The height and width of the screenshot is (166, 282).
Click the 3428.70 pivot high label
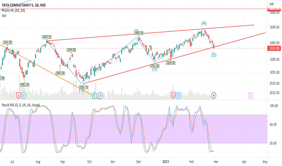click(47, 37)
